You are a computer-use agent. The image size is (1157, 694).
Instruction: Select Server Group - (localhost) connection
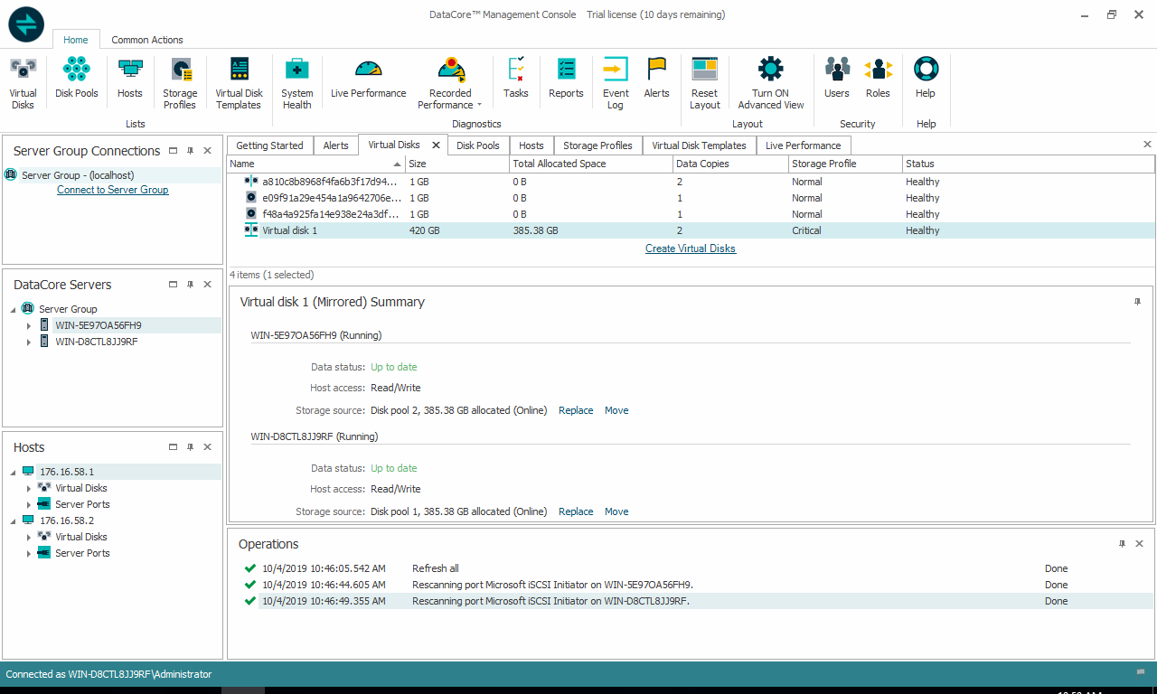112,175
